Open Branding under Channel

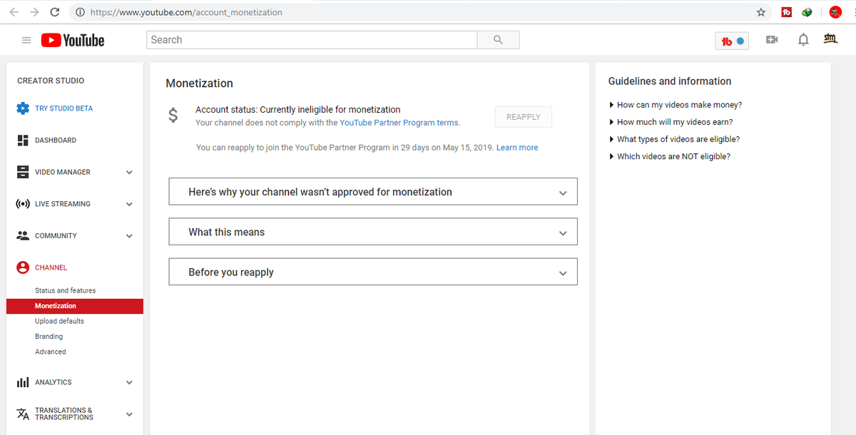(49, 337)
